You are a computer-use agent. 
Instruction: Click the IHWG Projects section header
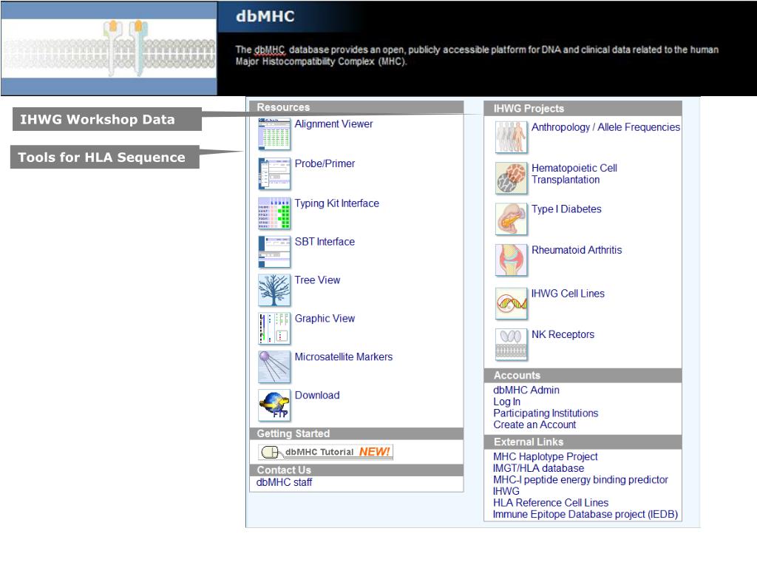(583, 109)
